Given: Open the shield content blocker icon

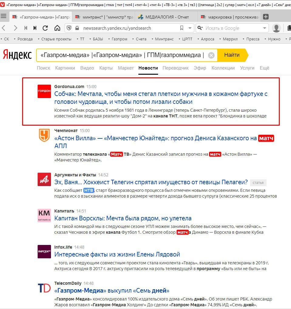Looking at the screenshot, I should pyautogui.click(x=69, y=28).
